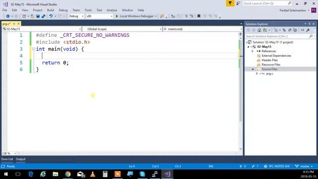The image size is (318, 179).
Task: Close the prg.c editor tab
Action: pos(19,24)
